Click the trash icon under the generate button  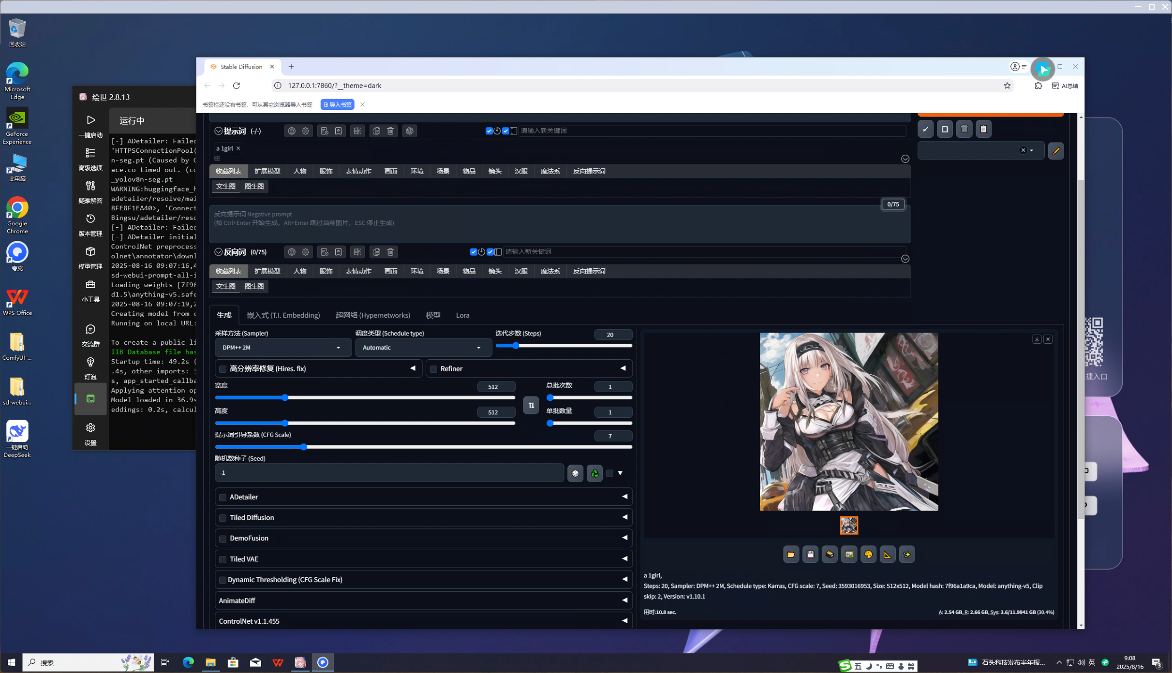(x=964, y=129)
